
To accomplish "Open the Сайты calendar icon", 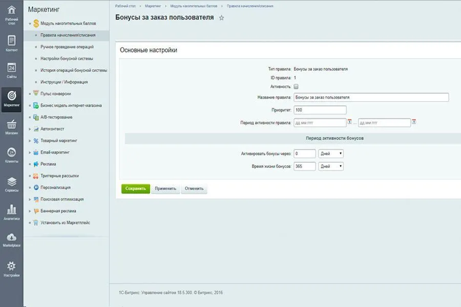I will pyautogui.click(x=11, y=68).
